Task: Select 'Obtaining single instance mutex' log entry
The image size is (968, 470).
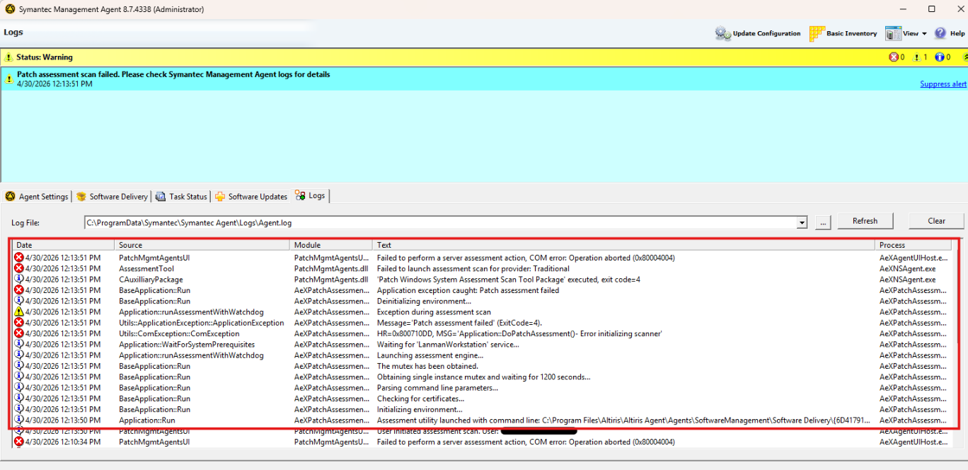Action: [x=483, y=377]
